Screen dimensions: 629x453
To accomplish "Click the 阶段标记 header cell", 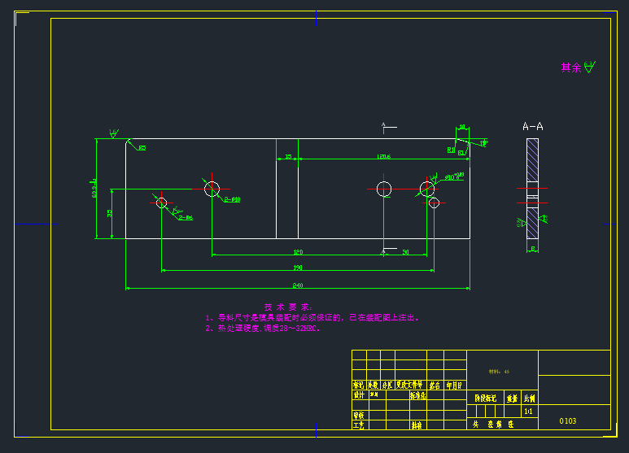I will pos(486,398).
